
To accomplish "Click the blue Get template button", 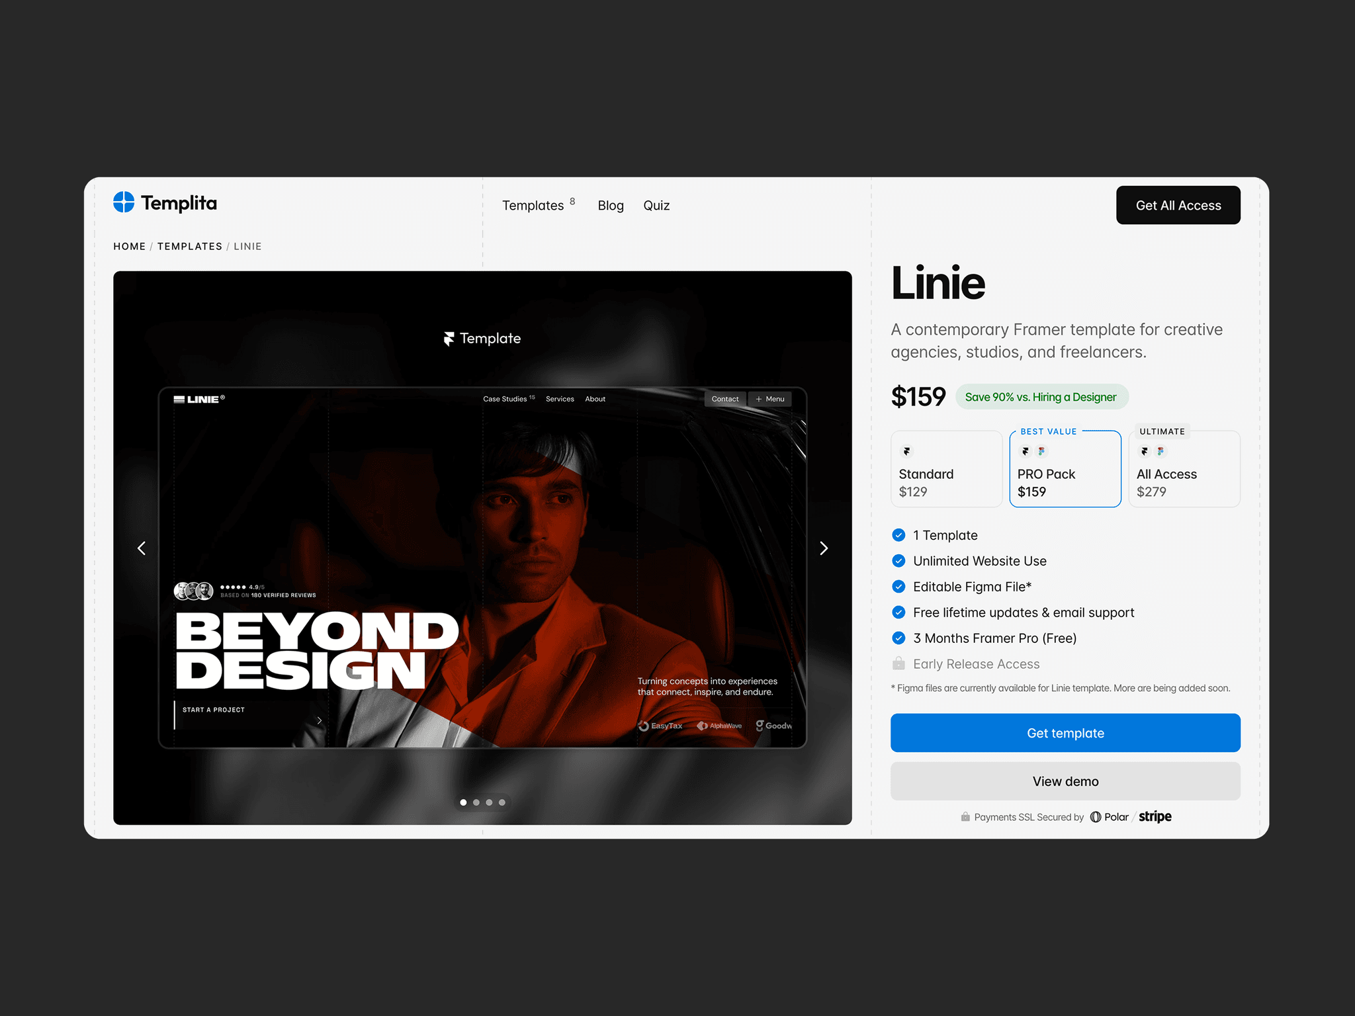I will click(x=1065, y=733).
